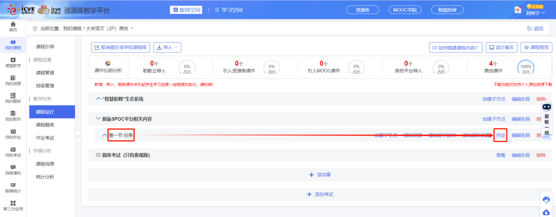
Task: Open 我的资源 sidebar icon
Action: tap(13, 78)
